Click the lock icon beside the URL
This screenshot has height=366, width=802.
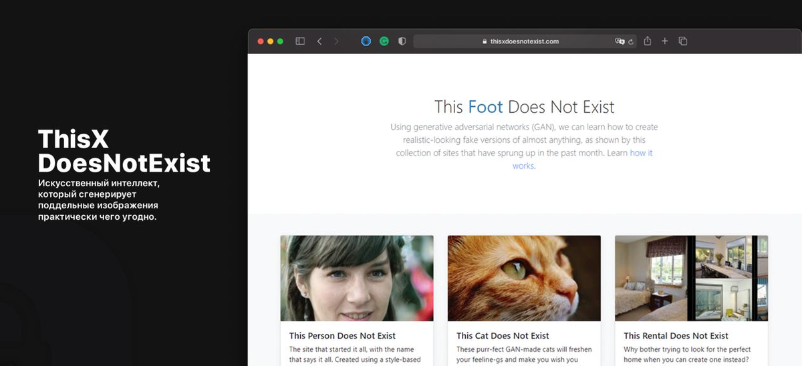tap(486, 41)
